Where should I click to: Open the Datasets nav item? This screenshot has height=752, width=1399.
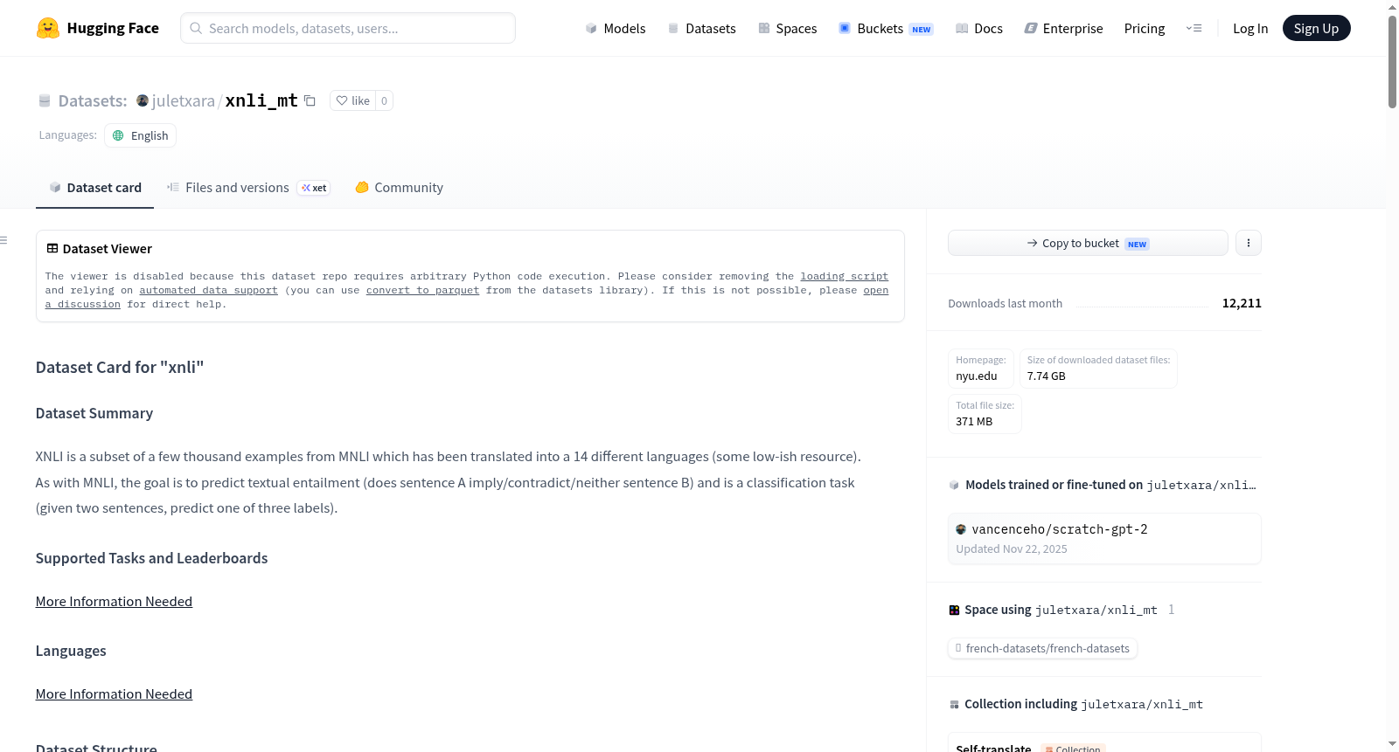(702, 28)
